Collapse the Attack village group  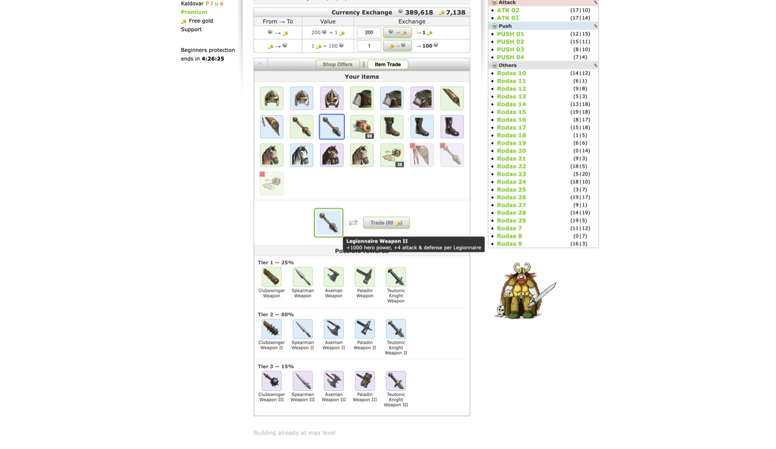pyautogui.click(x=494, y=3)
